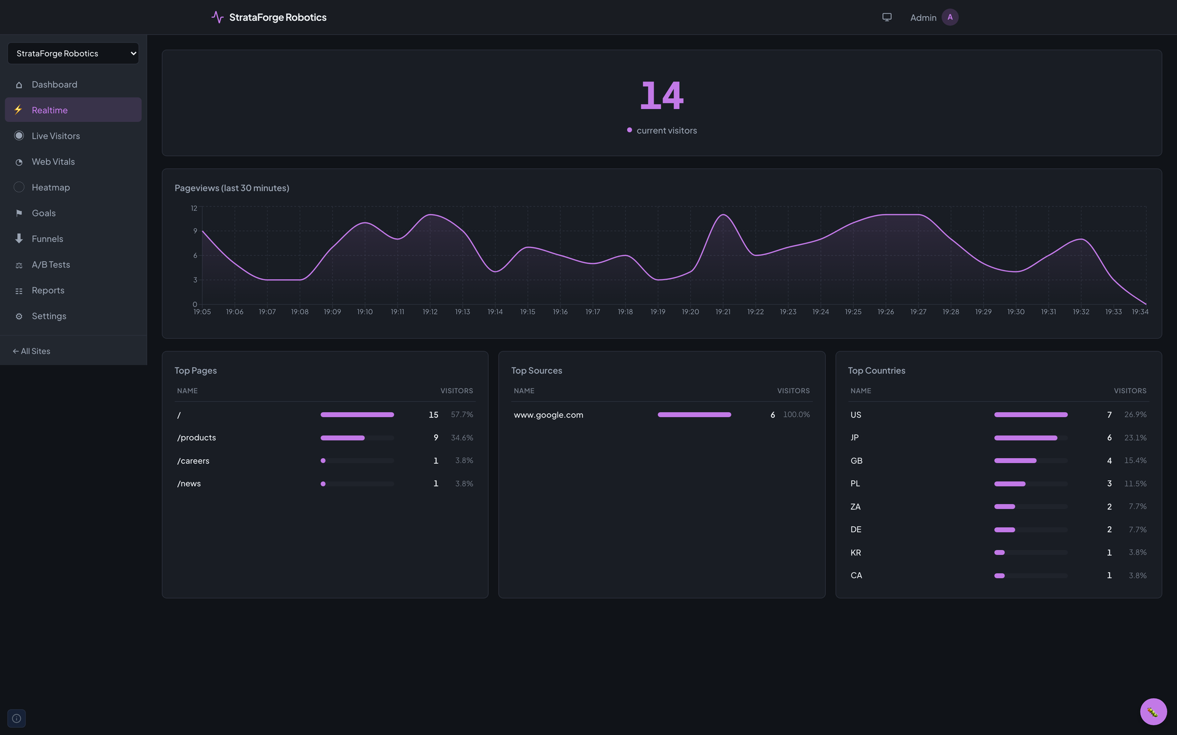1177x735 pixels.
Task: Click the GB country row
Action: tap(998, 461)
